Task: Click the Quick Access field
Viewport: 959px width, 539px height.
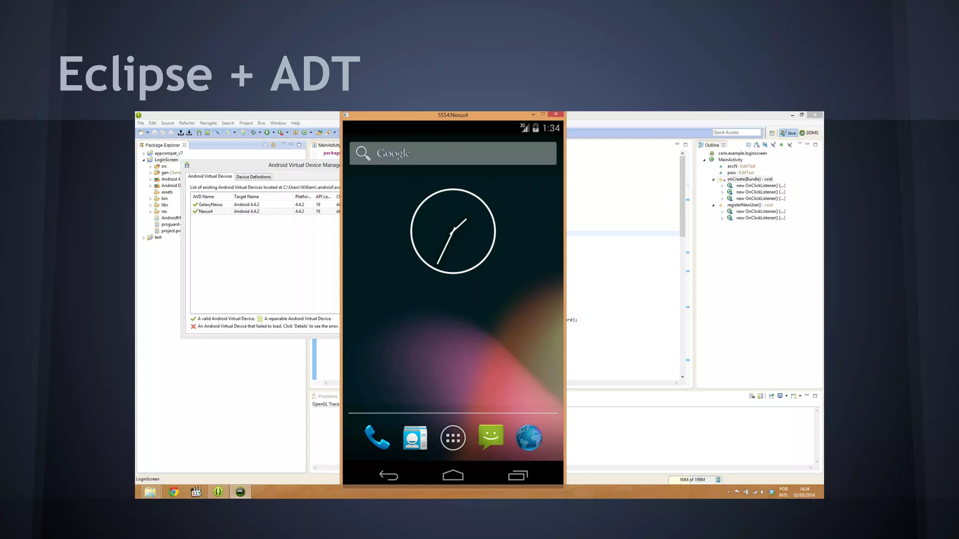Action: [x=737, y=132]
